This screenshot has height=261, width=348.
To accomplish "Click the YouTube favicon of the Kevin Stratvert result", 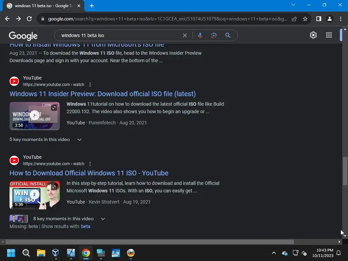I will [x=14, y=160].
